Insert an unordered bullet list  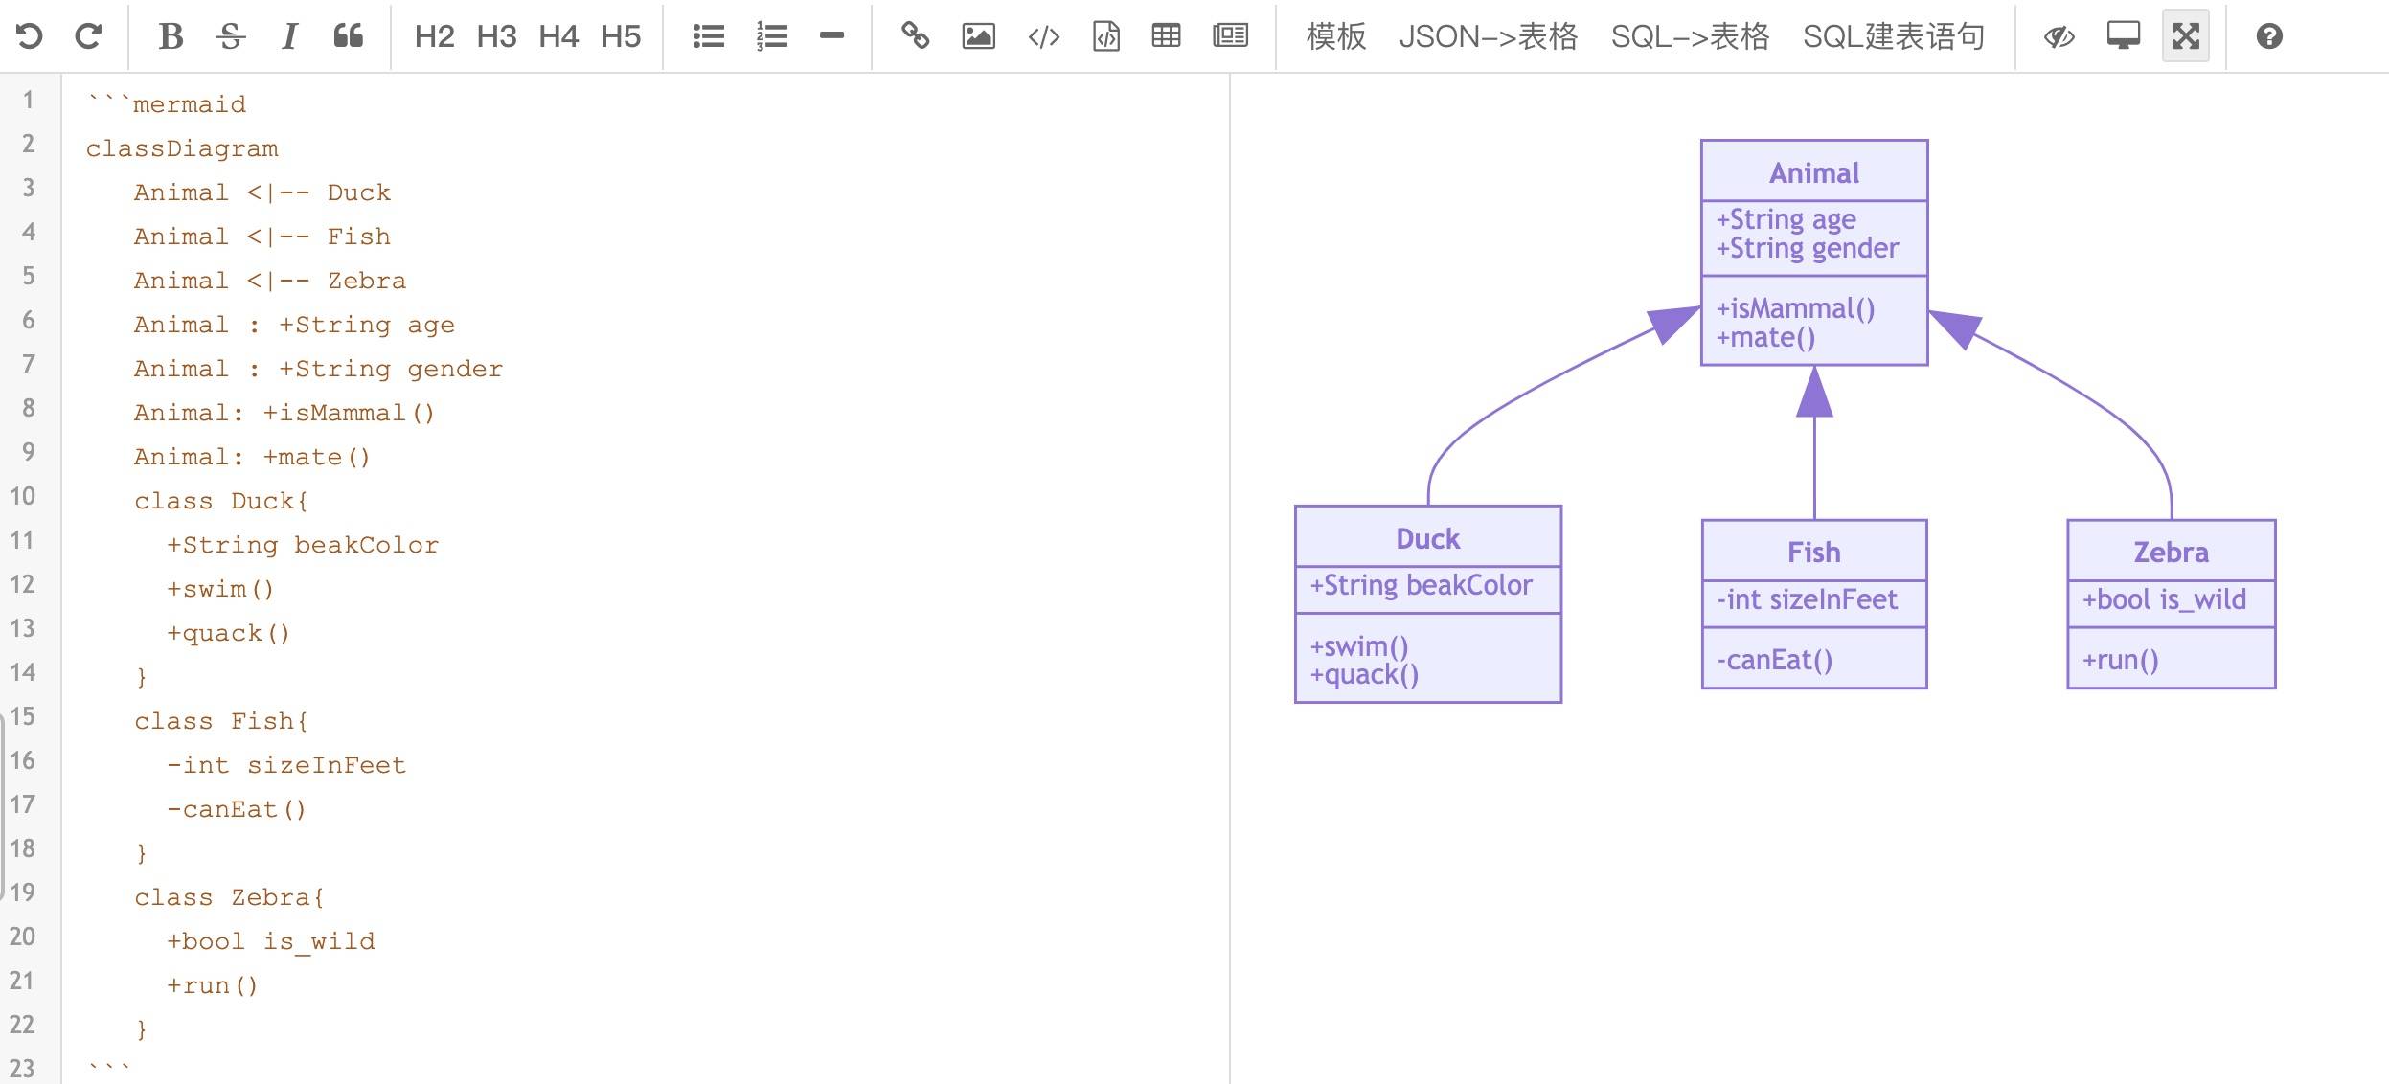[709, 36]
